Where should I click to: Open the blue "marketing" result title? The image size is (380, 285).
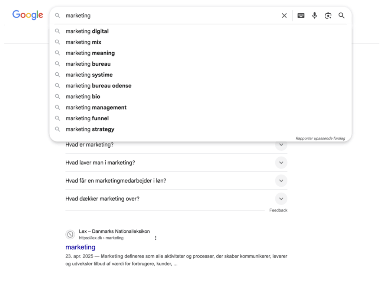click(80, 247)
